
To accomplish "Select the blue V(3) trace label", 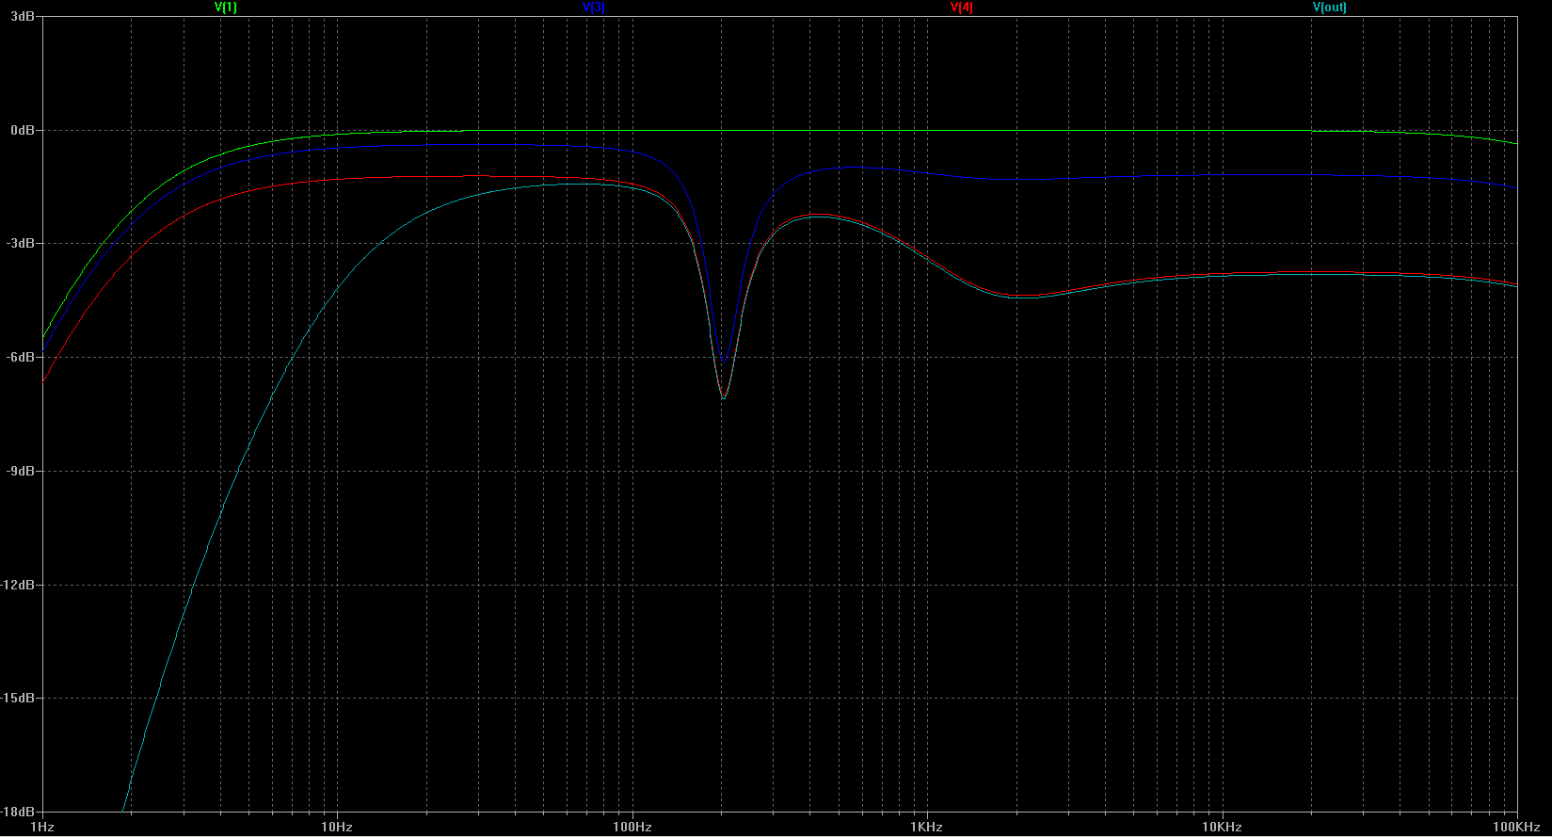I will click(x=594, y=8).
